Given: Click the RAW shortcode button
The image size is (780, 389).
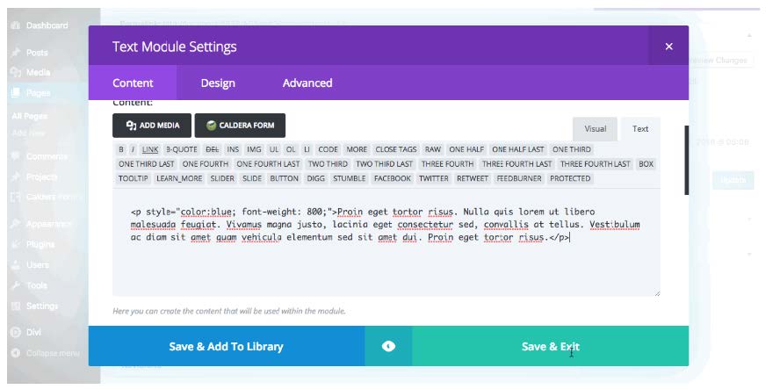Looking at the screenshot, I should coord(433,149).
